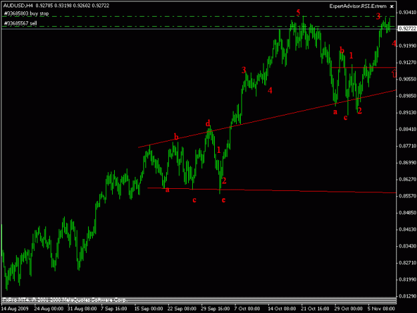This screenshot has height=313, width=417.
Task: Click the 14 Aug 2009 date label
Action: [x=15, y=309]
